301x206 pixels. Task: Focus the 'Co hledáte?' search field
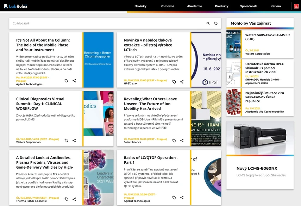107,24
